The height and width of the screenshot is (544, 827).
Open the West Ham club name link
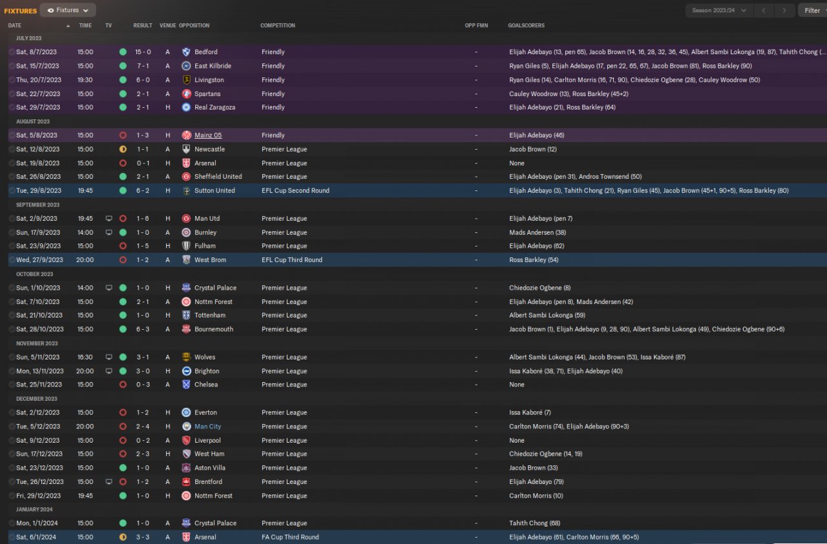[x=209, y=454]
